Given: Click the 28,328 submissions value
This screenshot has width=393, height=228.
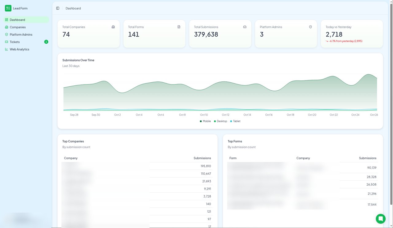Looking at the screenshot, I should tap(372, 177).
